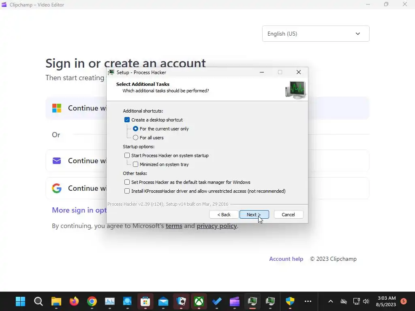Open the clock and date flyout
The image size is (415, 311).
click(386, 301)
